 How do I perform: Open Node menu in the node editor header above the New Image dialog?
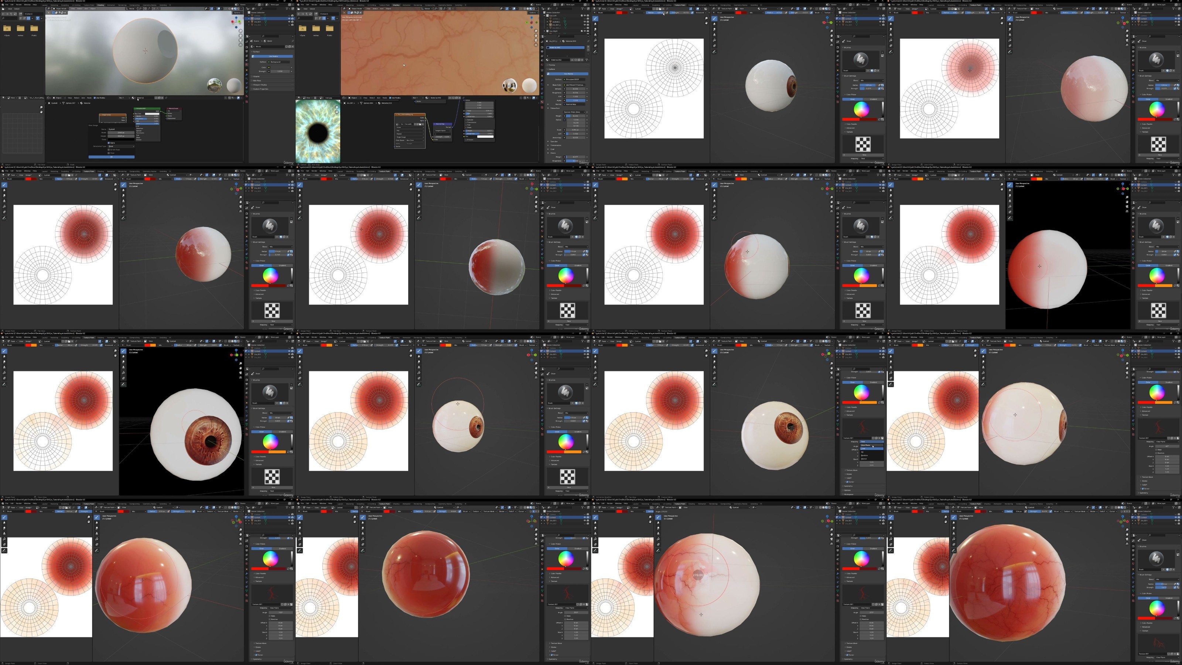[x=89, y=98]
